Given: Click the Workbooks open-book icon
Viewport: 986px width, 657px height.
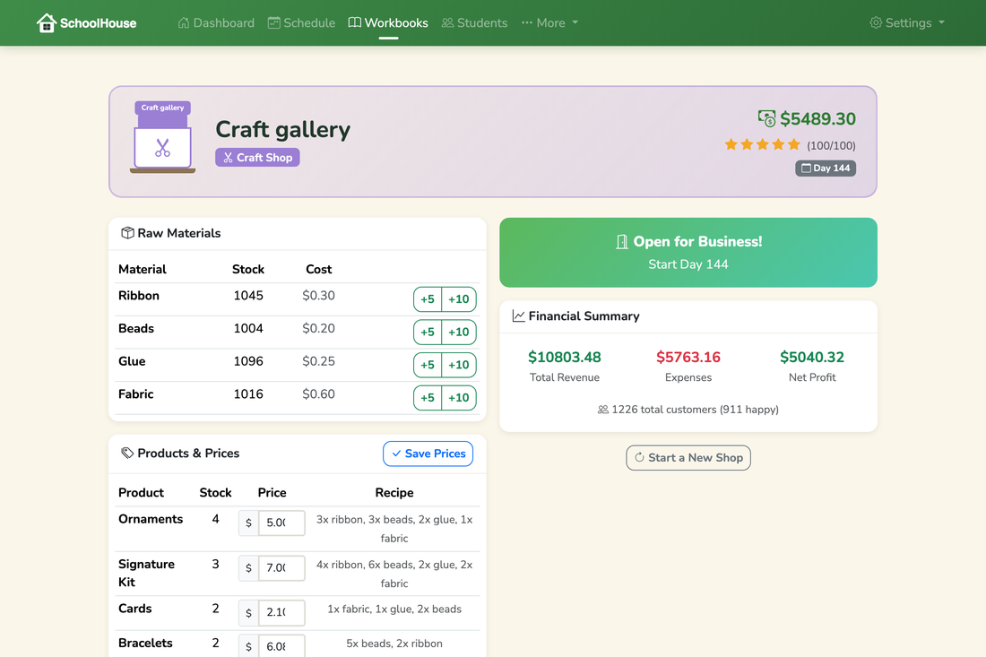Looking at the screenshot, I should 355,22.
